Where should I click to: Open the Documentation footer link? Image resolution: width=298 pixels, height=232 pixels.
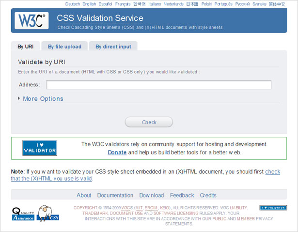[115, 195]
